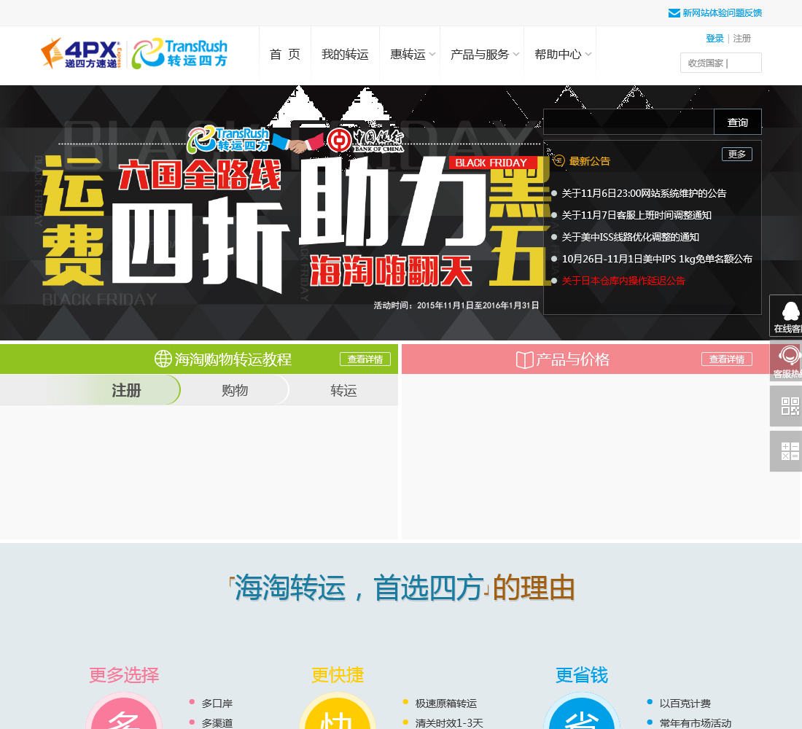Expand the 帮助中心 dropdown chevron
Image resolution: width=802 pixels, height=729 pixels.
pyautogui.click(x=588, y=54)
